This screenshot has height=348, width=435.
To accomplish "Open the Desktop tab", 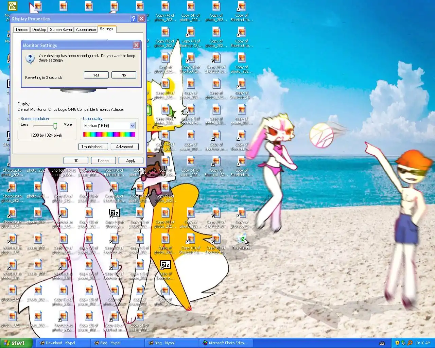I will tap(39, 30).
